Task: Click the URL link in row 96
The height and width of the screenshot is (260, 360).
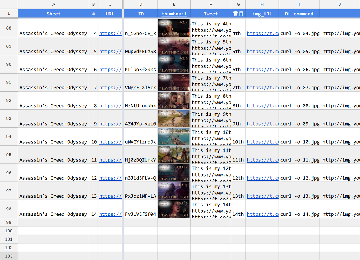Action: click(x=111, y=178)
